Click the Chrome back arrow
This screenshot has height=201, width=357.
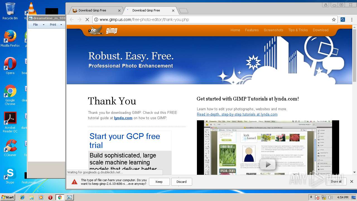[72, 20]
